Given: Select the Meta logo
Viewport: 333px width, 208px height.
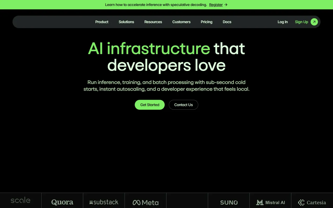Looking at the screenshot, I should pos(145,203).
